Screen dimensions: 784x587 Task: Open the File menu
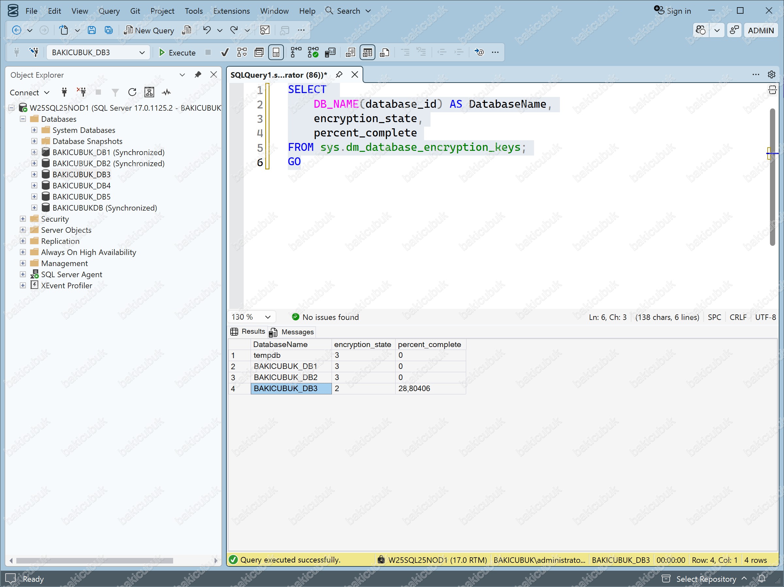click(x=31, y=11)
